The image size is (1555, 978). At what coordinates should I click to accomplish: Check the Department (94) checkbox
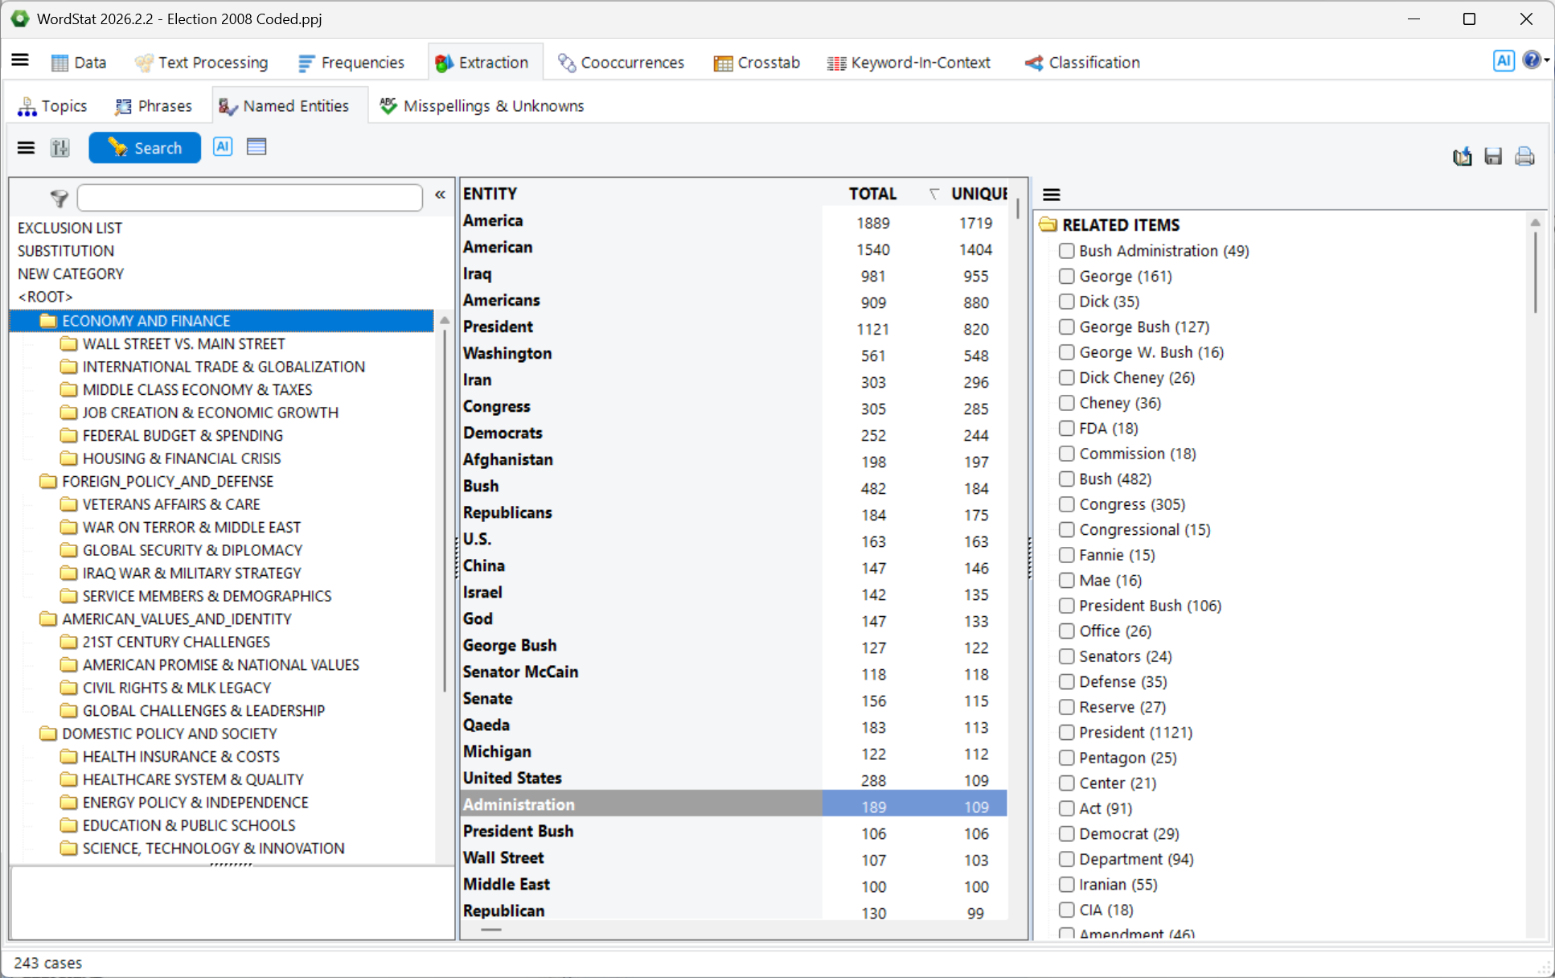click(1066, 859)
